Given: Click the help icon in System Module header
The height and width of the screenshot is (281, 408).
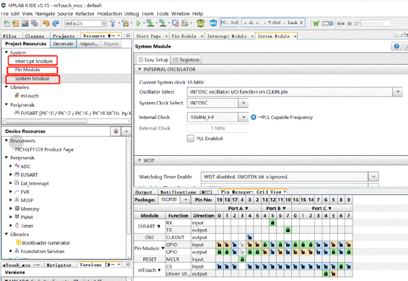Looking at the screenshot, I should coord(397,47).
